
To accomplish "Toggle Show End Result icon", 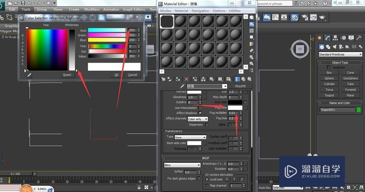I will coord(237,79).
